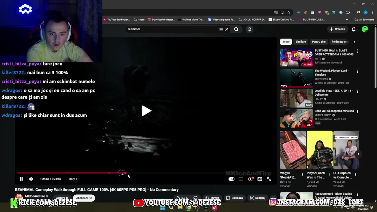Open the Lectii de Viata thumbnail
Viewport: 377px width, 212px height.
coord(297,98)
